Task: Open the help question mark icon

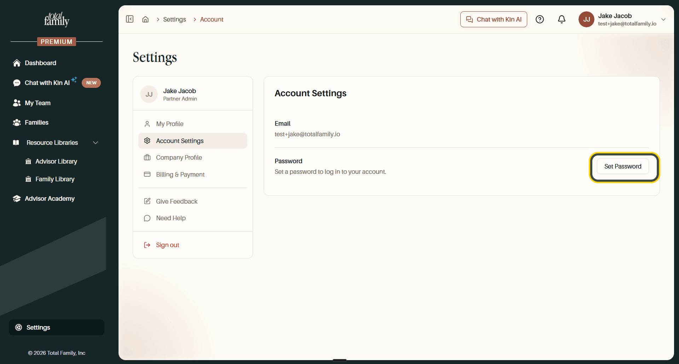Action: [x=540, y=19]
